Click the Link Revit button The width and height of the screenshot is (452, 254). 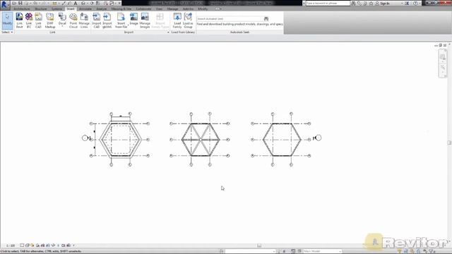coord(19,20)
